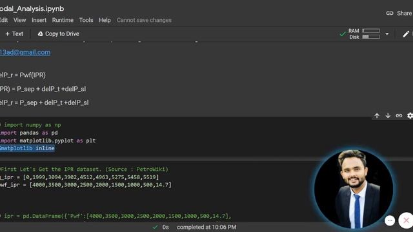
Task: Click the link to cell icon
Action: pyautogui.click(x=399, y=116)
